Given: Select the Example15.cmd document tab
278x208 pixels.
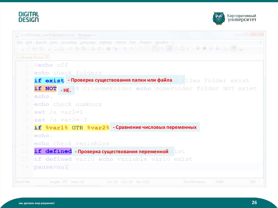Looking at the screenshot, I should tap(32, 57).
